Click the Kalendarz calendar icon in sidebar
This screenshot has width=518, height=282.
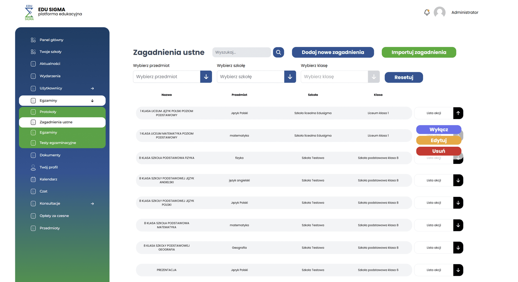pyautogui.click(x=33, y=179)
